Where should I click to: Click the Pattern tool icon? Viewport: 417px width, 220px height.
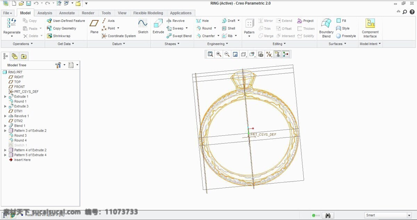249,24
